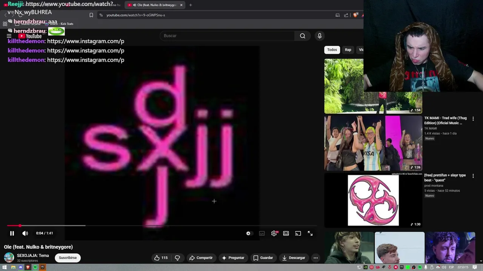
Task: Toggle subtitles button in the player
Action: [262, 233]
